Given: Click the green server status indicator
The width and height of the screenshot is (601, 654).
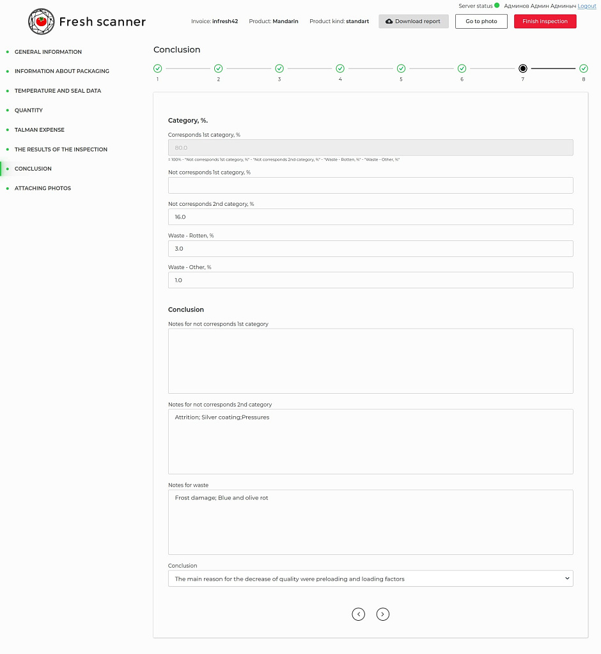Looking at the screenshot, I should (x=497, y=6).
